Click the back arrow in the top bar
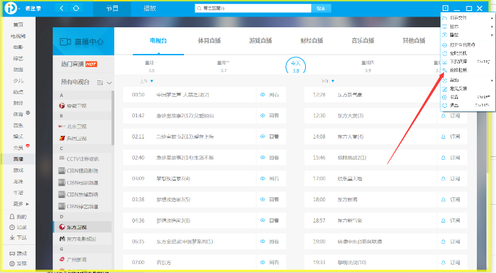This screenshot has height=273, width=496. 62,8
